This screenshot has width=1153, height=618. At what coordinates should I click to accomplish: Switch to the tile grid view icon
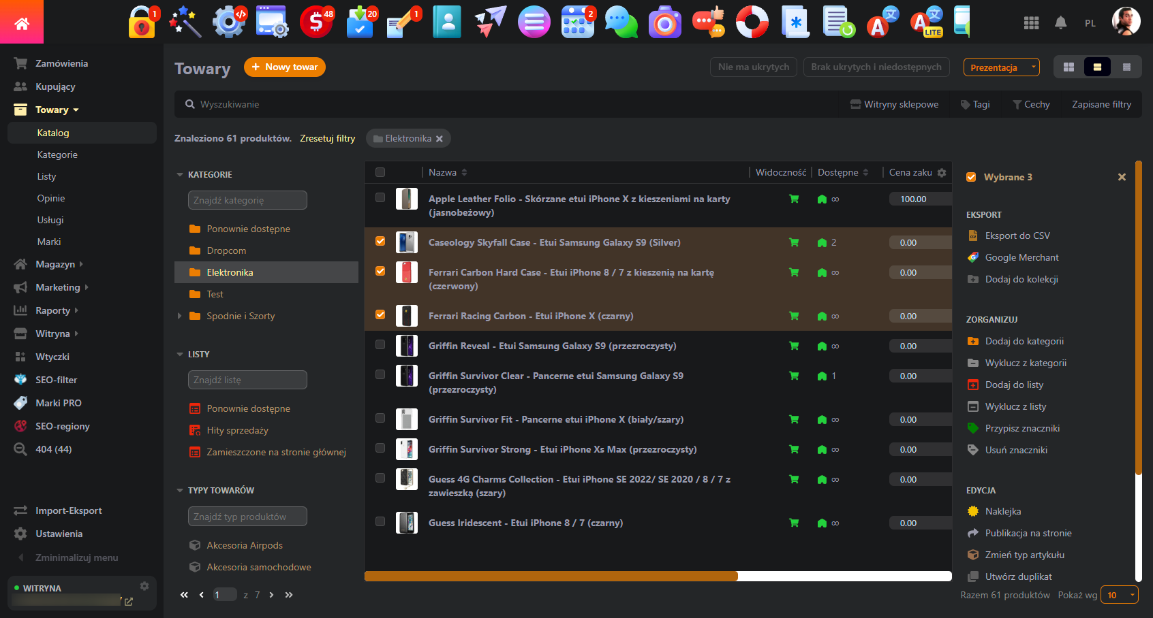pos(1069,67)
